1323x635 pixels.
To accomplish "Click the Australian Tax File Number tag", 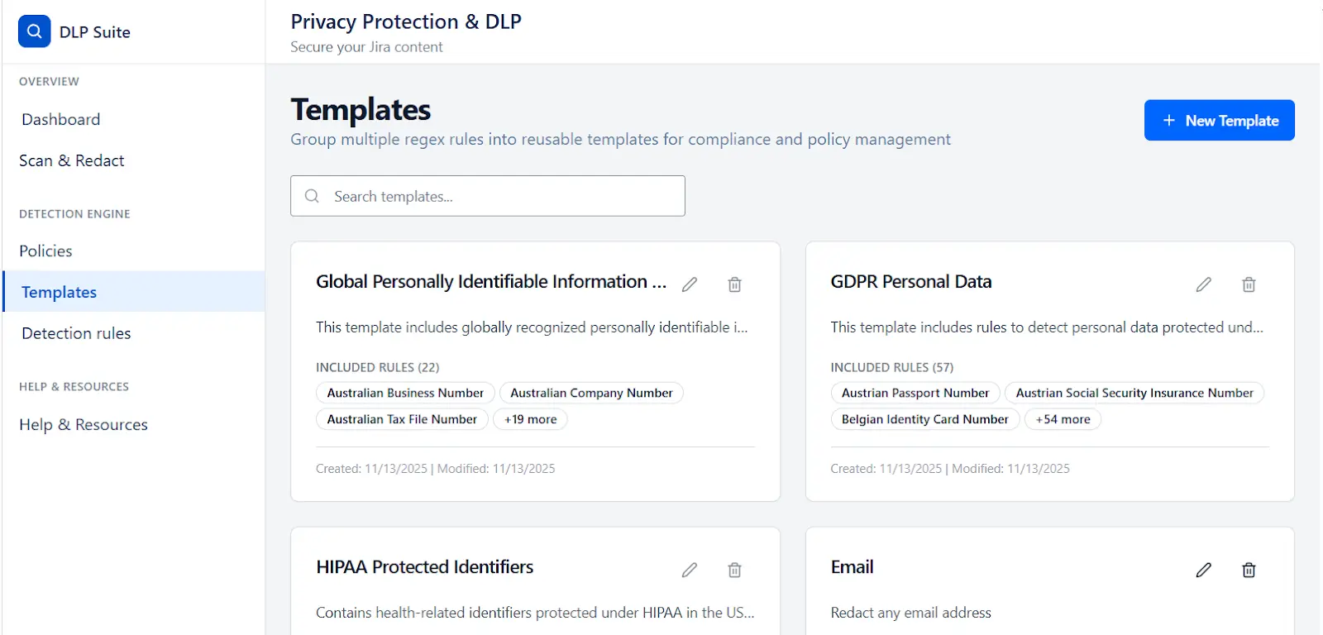I will (402, 419).
